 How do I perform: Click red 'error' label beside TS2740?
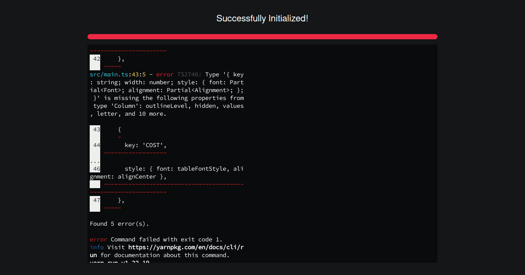click(x=165, y=75)
